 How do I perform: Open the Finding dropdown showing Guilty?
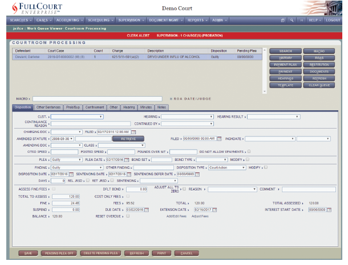pyautogui.click(x=77, y=168)
